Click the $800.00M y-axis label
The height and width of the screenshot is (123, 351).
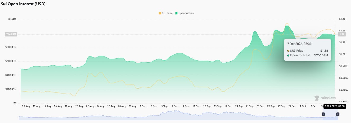coord(11,47)
